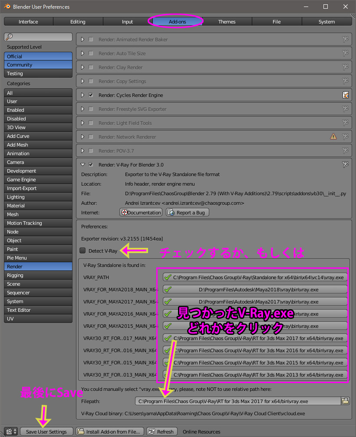
Task: Enable the Detect V-Ray checkbox
Action: [x=82, y=250]
